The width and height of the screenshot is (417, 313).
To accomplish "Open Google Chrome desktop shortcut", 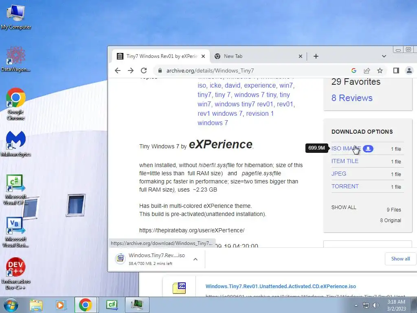I will (x=16, y=104).
